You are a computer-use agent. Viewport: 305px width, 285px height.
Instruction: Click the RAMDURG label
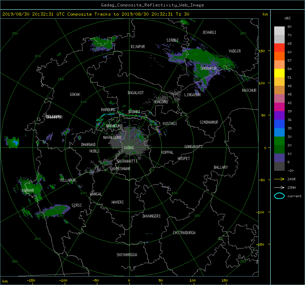(x=108, y=110)
